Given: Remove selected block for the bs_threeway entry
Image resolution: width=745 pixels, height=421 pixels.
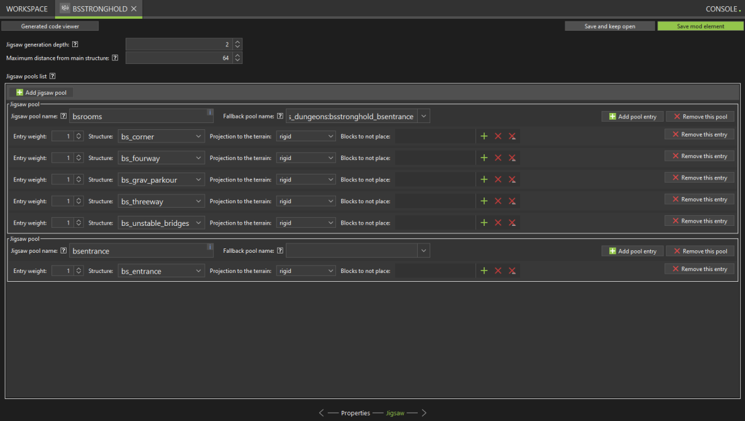Looking at the screenshot, I should click(x=498, y=201).
